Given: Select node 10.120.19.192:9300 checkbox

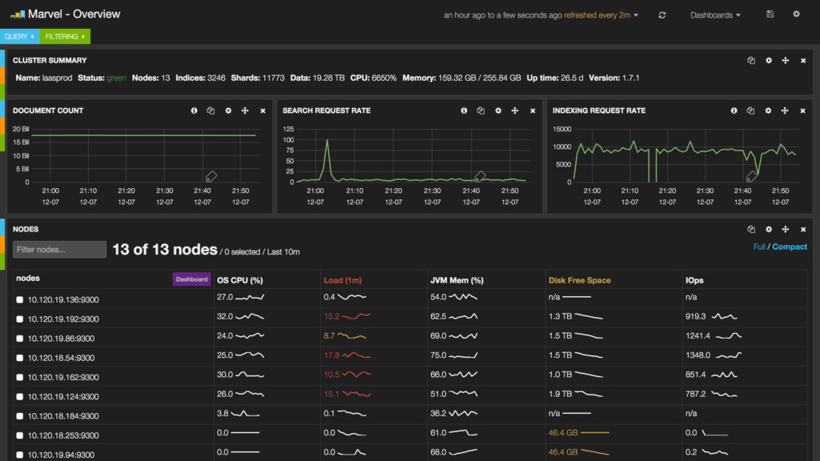Looking at the screenshot, I should point(20,319).
